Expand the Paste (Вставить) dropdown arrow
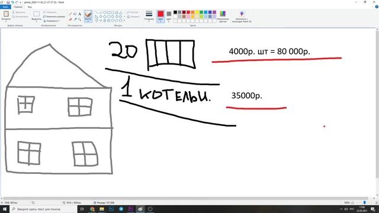 pyautogui.click(x=6, y=21)
